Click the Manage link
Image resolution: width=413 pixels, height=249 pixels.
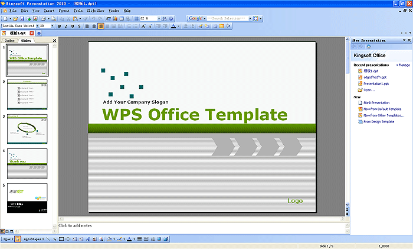pyautogui.click(x=403, y=65)
